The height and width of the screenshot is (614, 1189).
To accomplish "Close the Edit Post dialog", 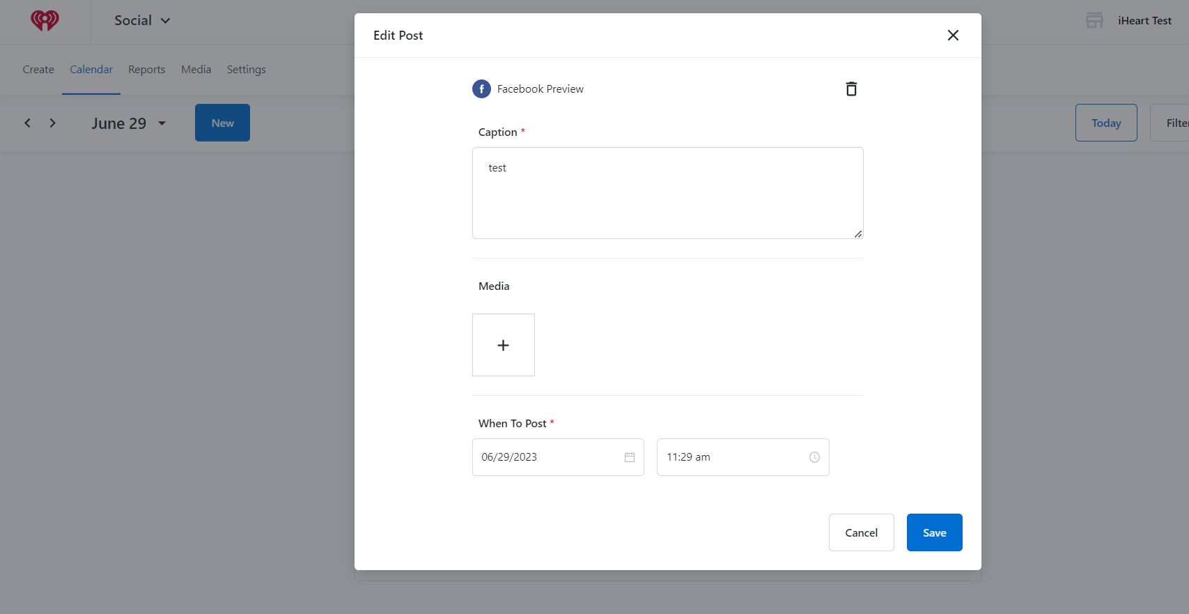I will tap(953, 36).
